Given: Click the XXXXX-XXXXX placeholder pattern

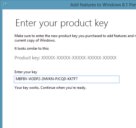Looking at the screenshot, I should (79, 58).
